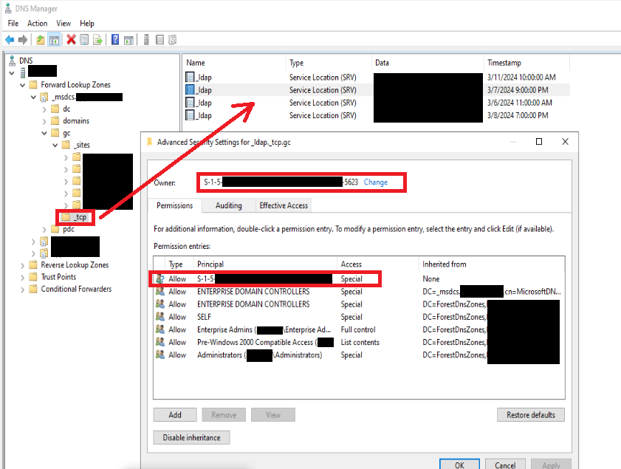Sort by the Timestamp column header
The height and width of the screenshot is (469, 621).
tap(526, 63)
